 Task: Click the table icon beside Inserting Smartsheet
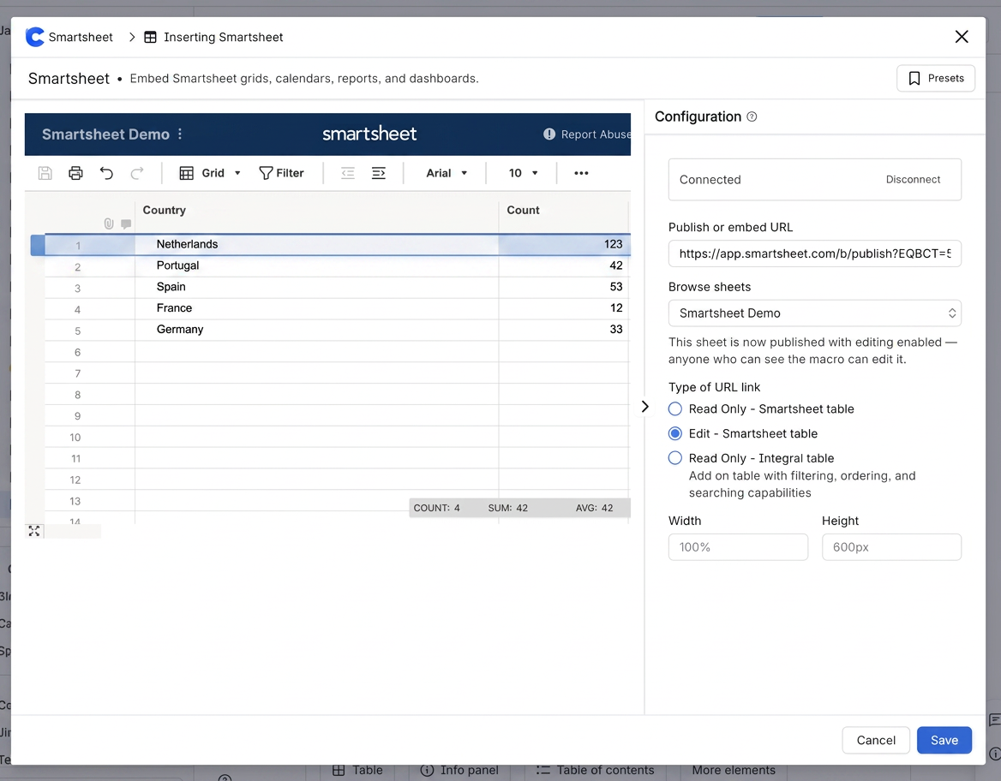pos(150,37)
